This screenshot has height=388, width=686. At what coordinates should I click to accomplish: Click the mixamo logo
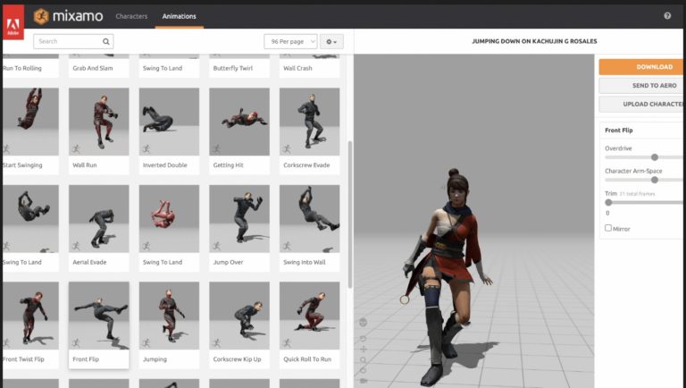click(x=67, y=16)
